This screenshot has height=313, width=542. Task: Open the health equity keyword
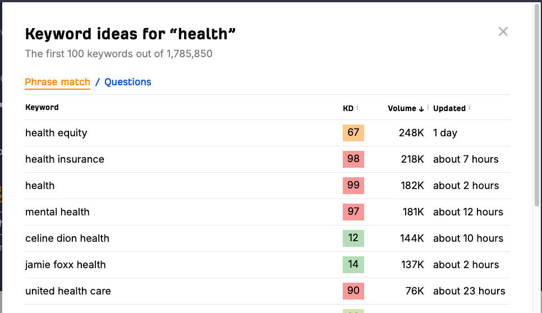click(56, 133)
